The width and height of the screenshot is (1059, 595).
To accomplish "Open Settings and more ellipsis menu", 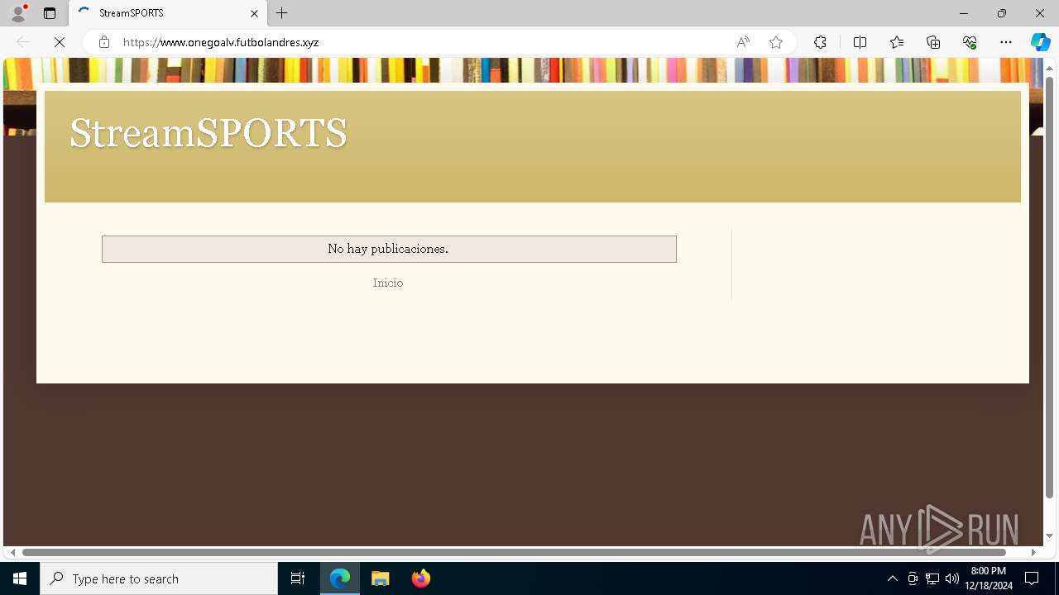I will coord(1006,42).
